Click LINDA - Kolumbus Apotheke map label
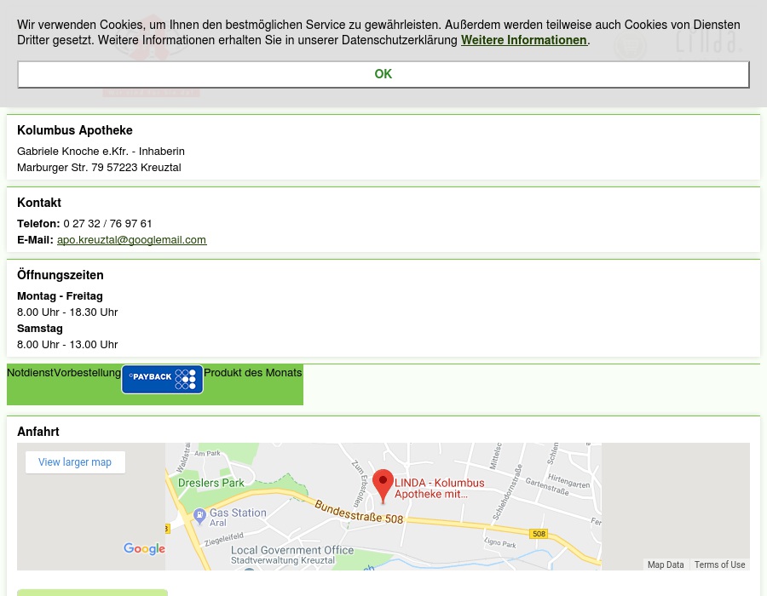 point(439,488)
